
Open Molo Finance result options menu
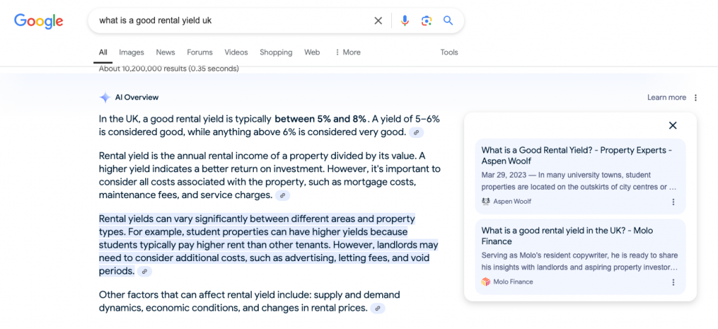point(673,282)
